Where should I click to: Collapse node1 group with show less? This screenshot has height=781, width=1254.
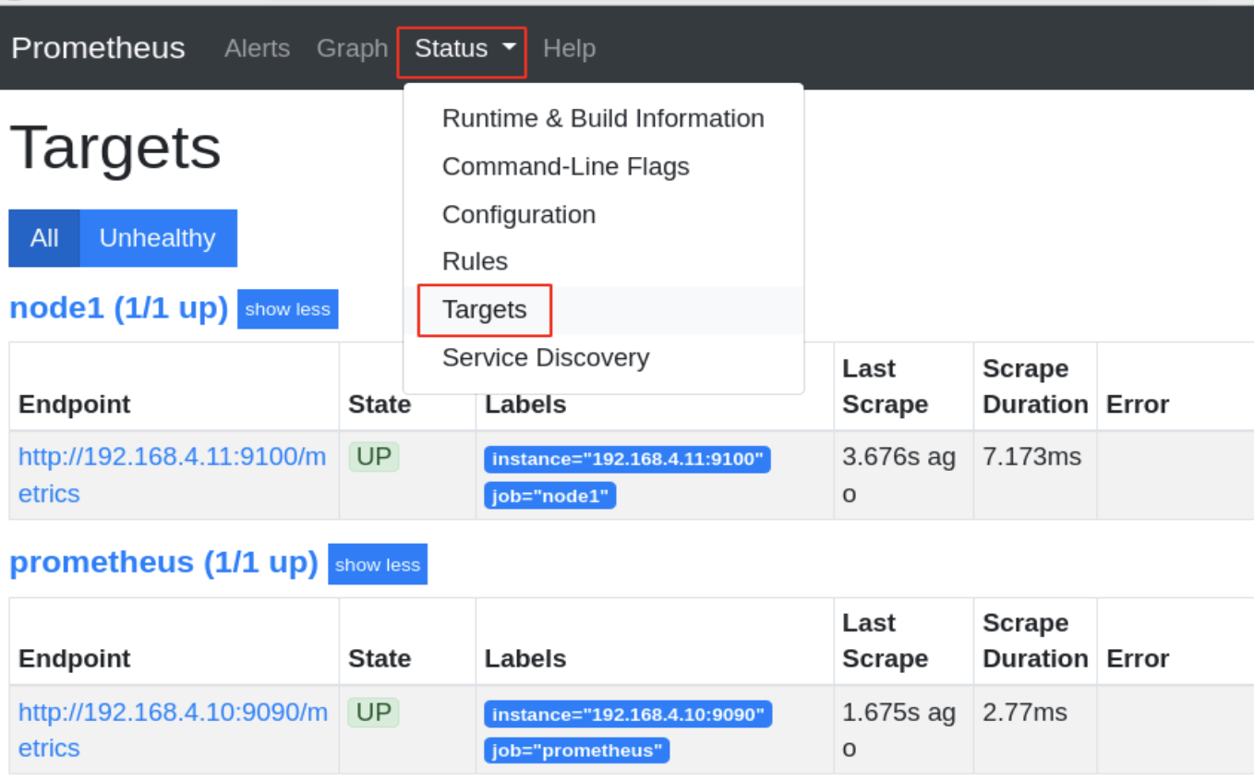pos(287,309)
